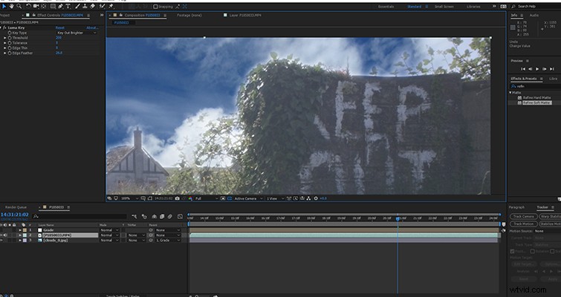Open the clouds_0.jpg parent dropdown
This screenshot has height=297, width=561.
click(168, 241)
